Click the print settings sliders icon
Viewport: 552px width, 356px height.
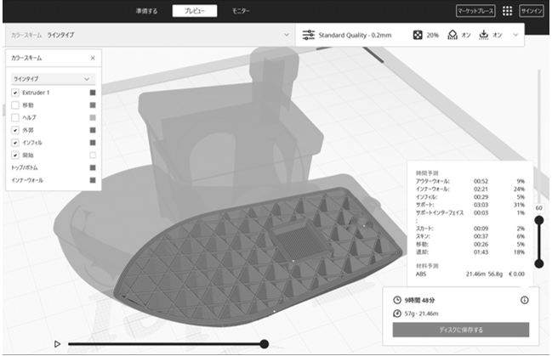pos(309,35)
